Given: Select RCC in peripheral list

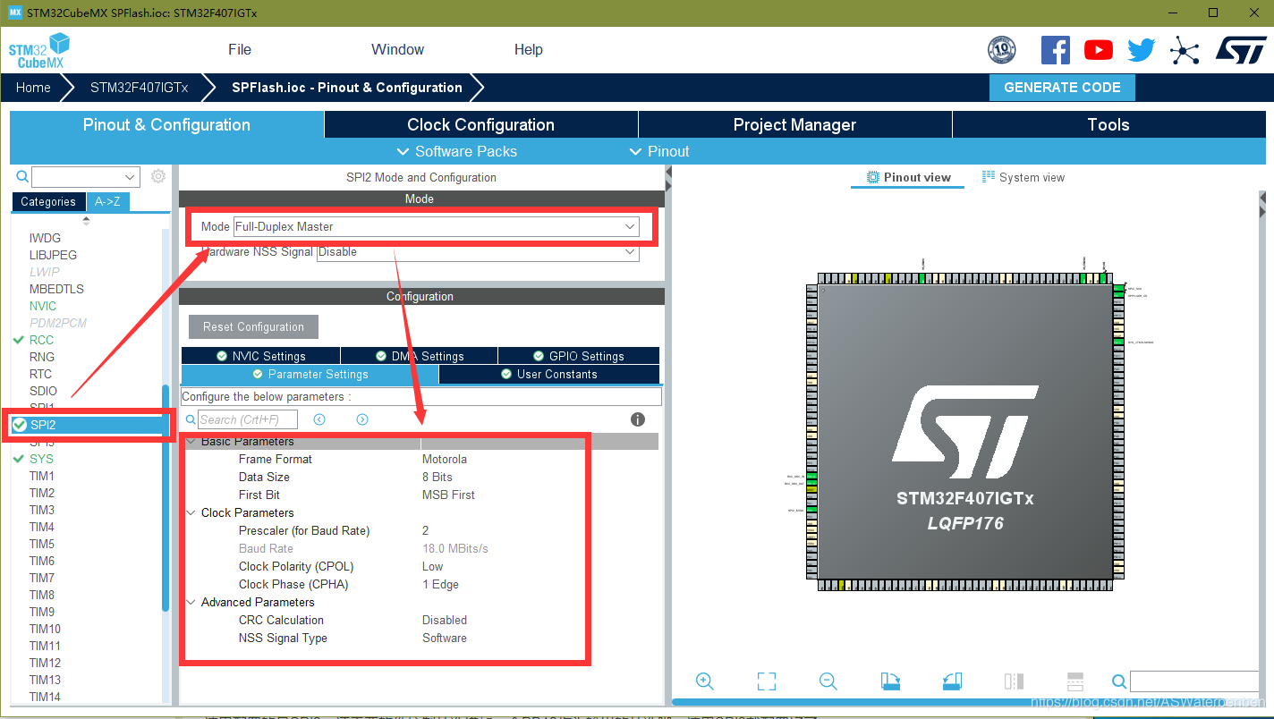Looking at the screenshot, I should coord(41,340).
